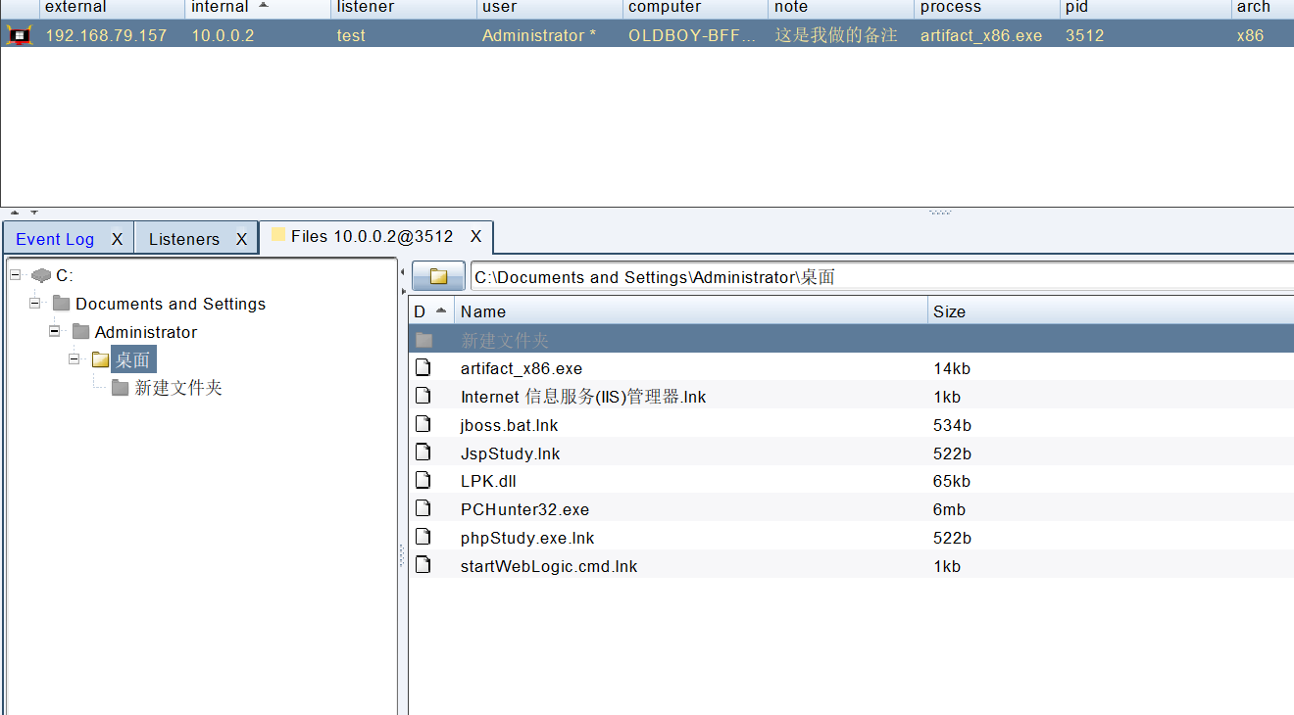The image size is (1294, 715).
Task: Select startWebLogic.cmd.lnk file name
Action: tap(549, 566)
